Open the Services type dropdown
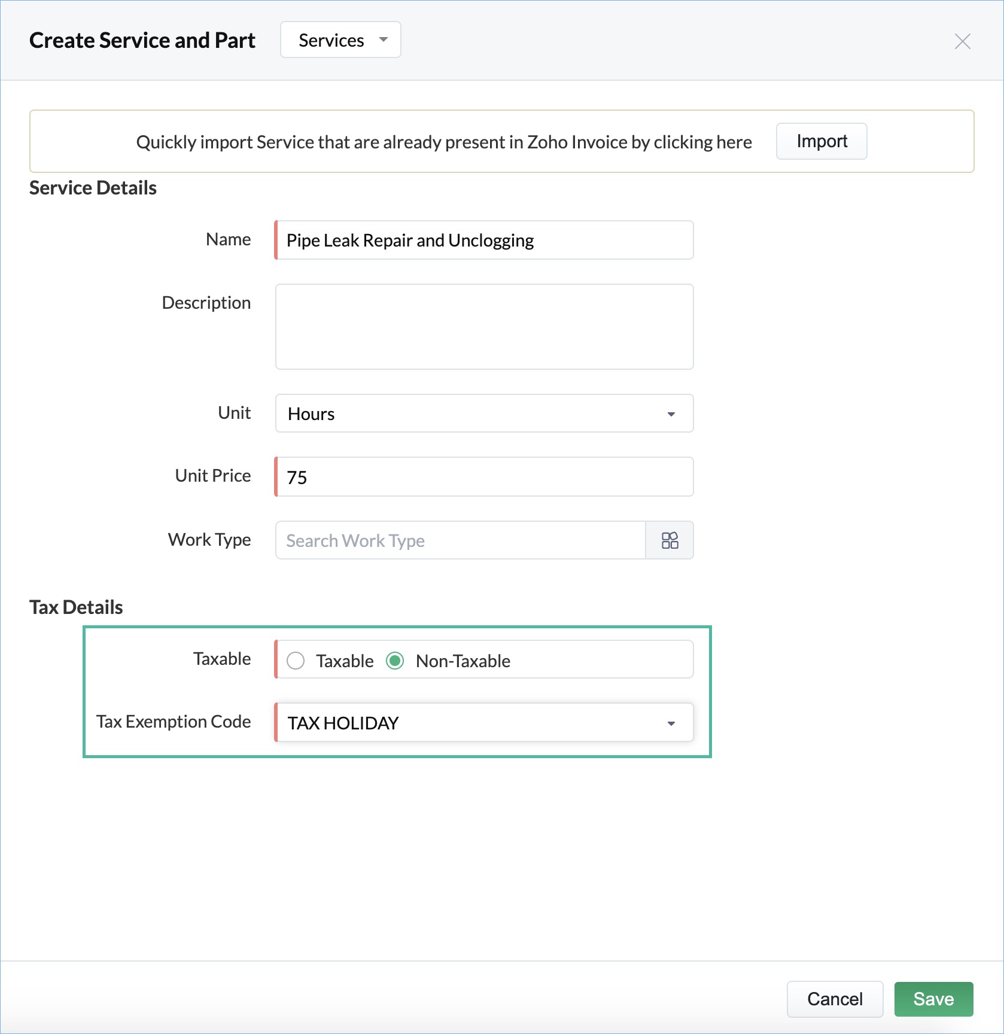 (x=340, y=40)
